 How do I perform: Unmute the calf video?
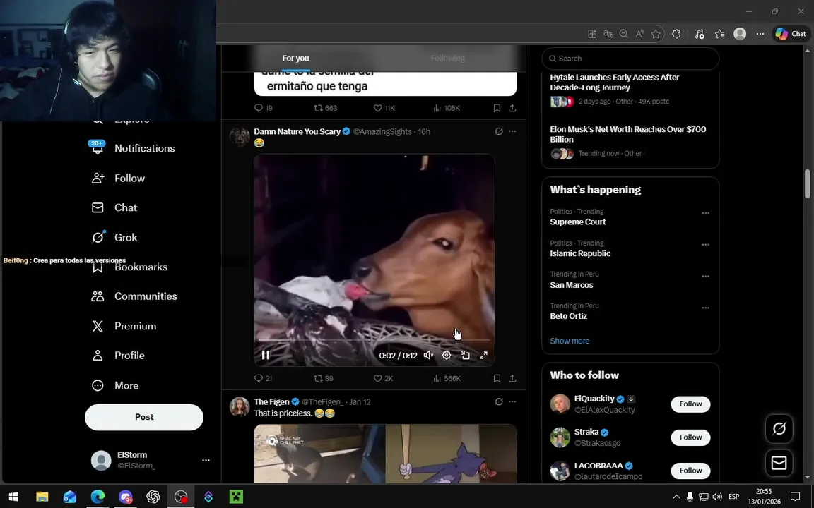pyautogui.click(x=428, y=355)
